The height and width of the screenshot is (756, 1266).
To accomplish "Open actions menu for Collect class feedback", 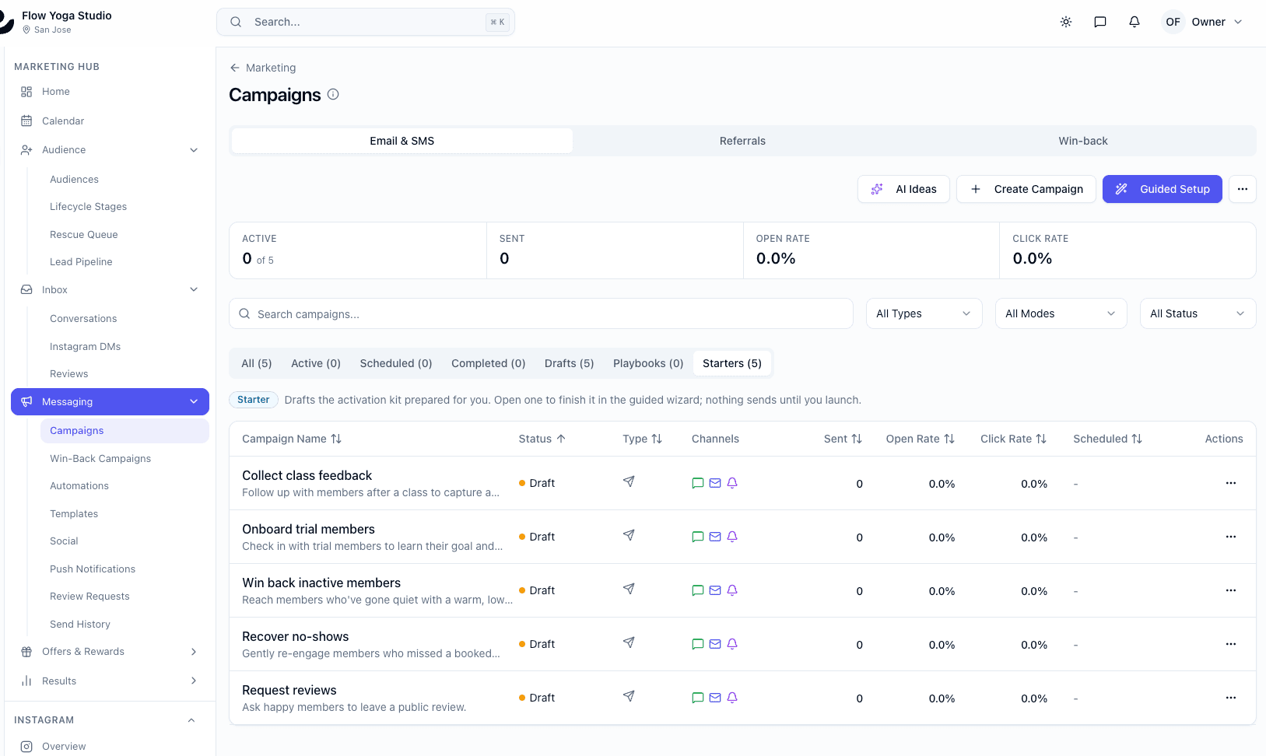I will (x=1231, y=483).
